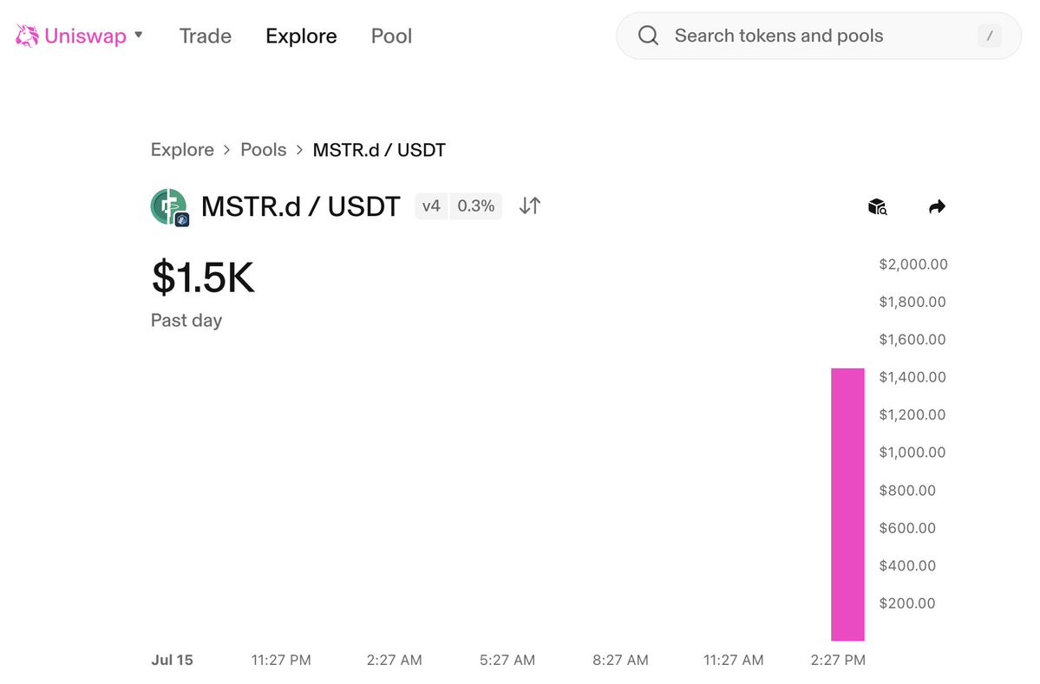Click the $200.00 axis label
The width and height of the screenshot is (1040, 684).
tap(907, 603)
